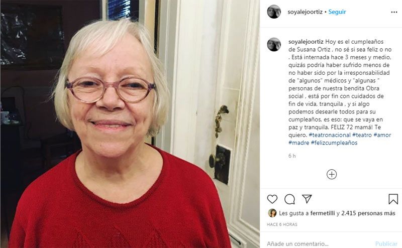Open fermetilli's profile from likes
The width and height of the screenshot is (402, 248).
tap(323, 213)
